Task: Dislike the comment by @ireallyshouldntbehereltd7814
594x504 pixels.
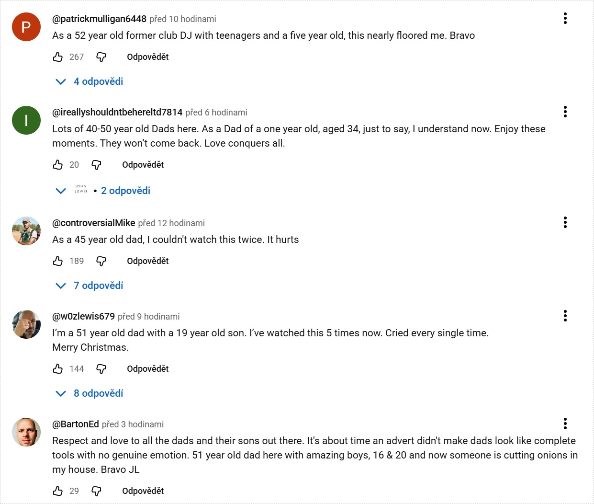Action: pos(96,165)
